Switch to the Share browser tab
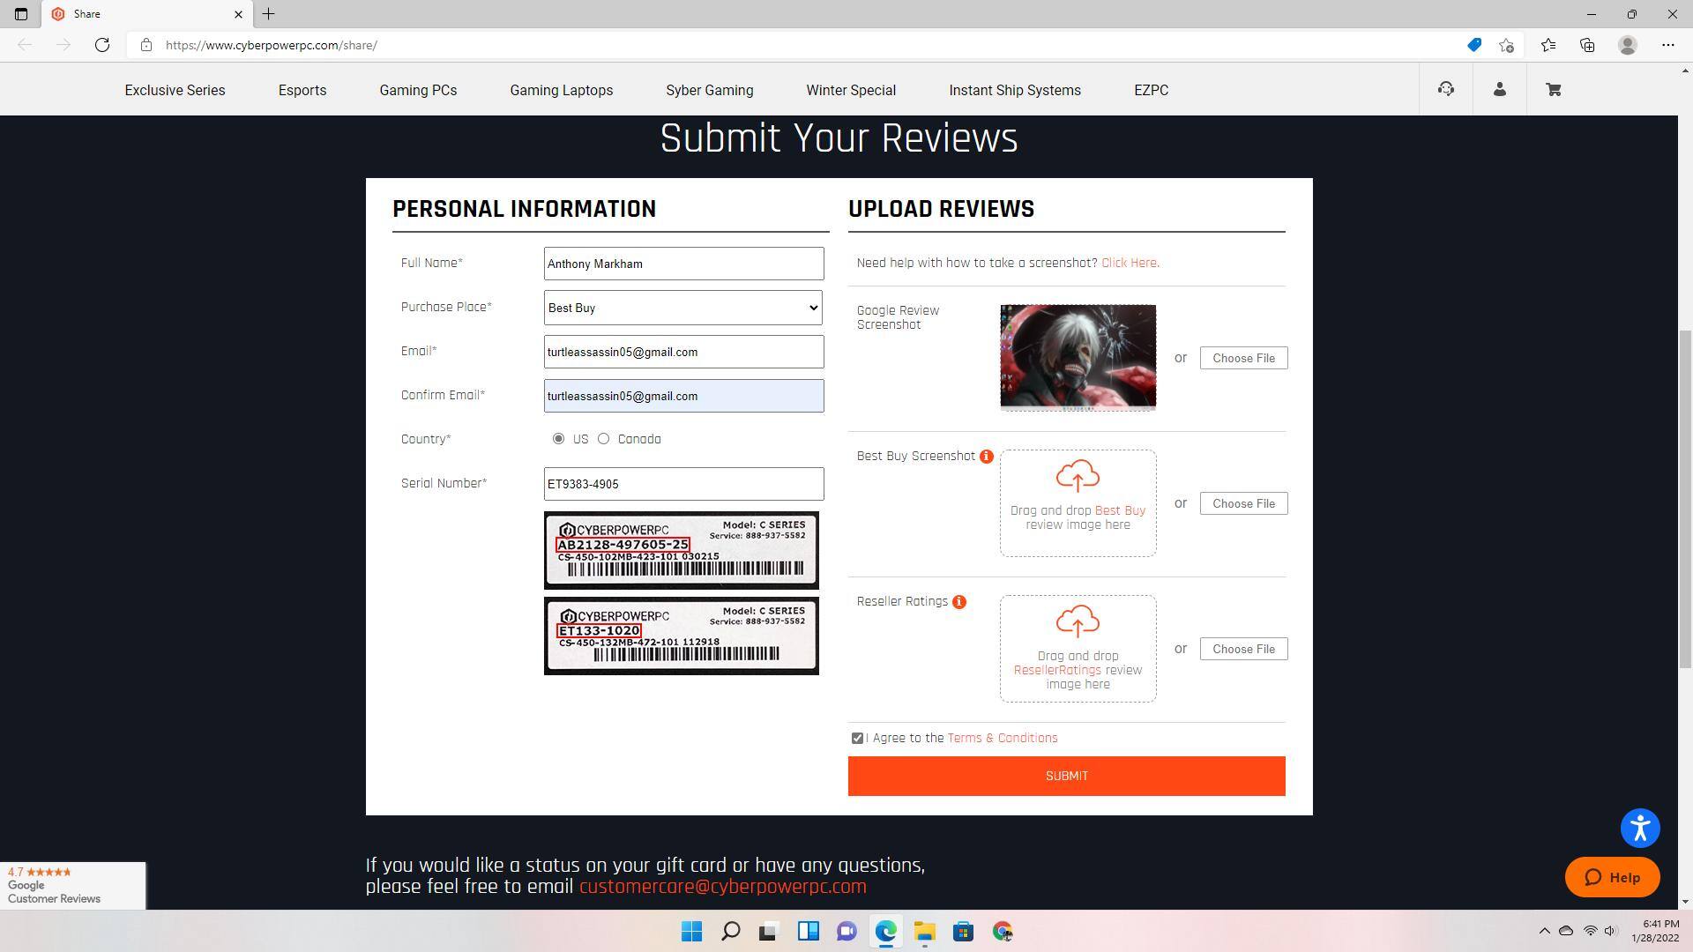The image size is (1693, 952). 132,14
